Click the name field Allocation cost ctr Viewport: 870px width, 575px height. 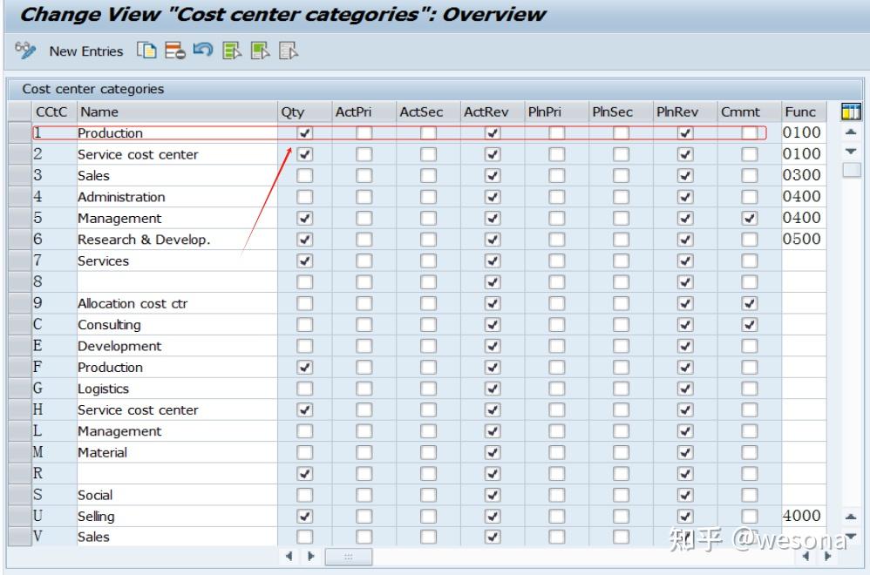pyautogui.click(x=177, y=303)
